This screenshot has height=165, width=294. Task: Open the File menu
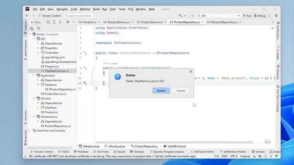pyautogui.click(x=35, y=9)
